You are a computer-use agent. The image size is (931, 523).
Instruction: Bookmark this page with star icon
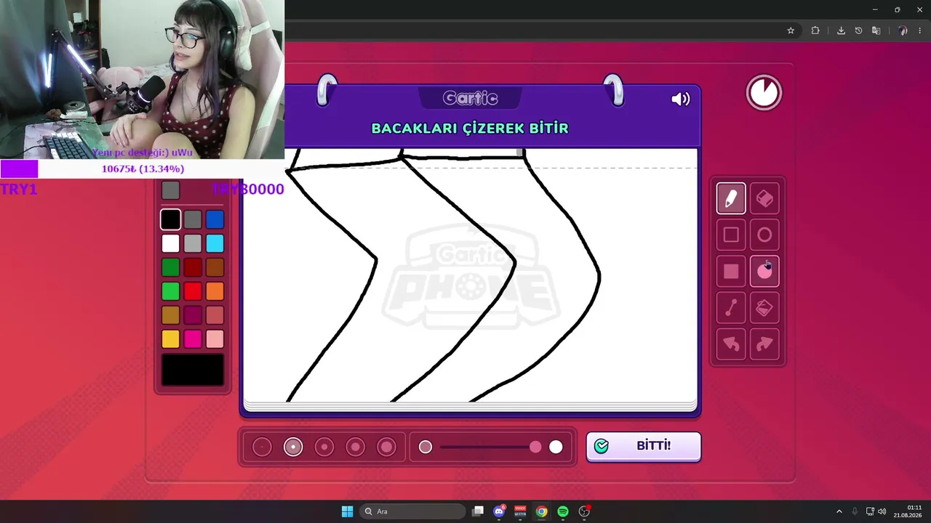point(791,31)
